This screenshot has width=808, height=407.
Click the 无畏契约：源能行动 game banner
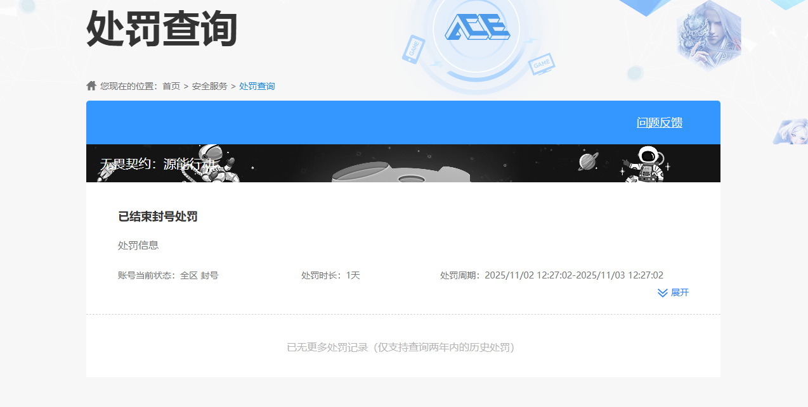[403, 163]
